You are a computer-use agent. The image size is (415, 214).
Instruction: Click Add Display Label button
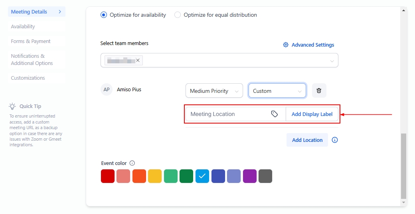(312, 114)
